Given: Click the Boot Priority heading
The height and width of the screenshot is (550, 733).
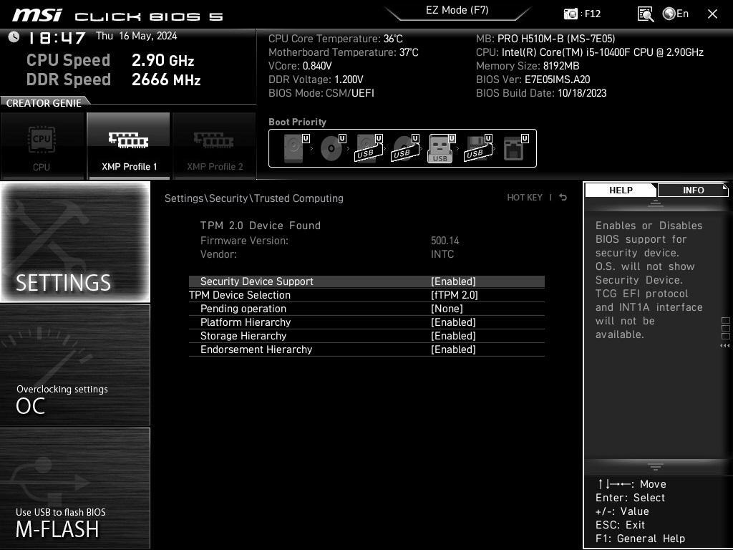Looking at the screenshot, I should (297, 122).
